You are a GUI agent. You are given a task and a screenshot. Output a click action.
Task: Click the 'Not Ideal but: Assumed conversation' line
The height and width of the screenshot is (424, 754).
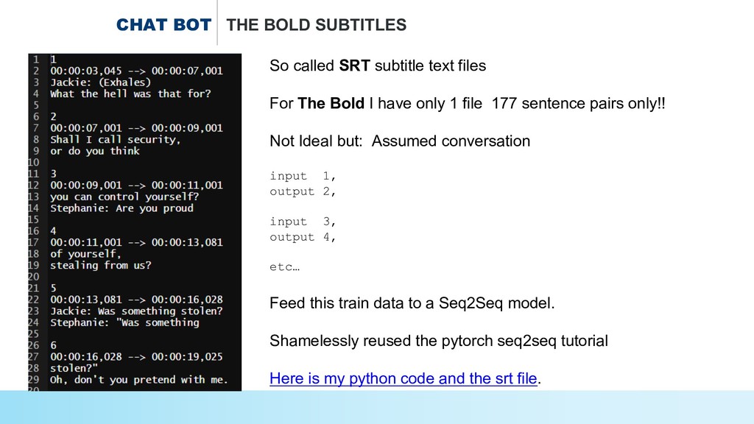(400, 141)
